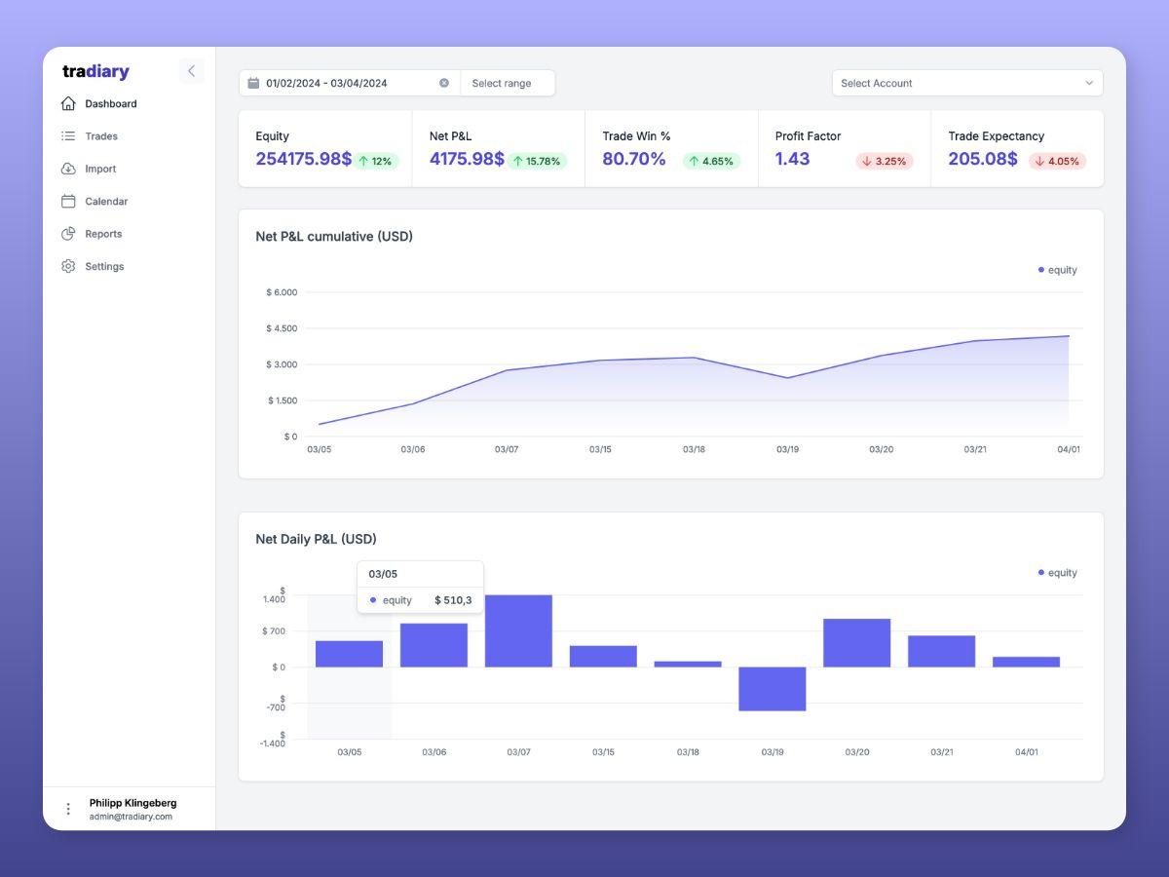This screenshot has height=877, width=1169.
Task: Navigate to Calendar
Action: click(x=106, y=202)
